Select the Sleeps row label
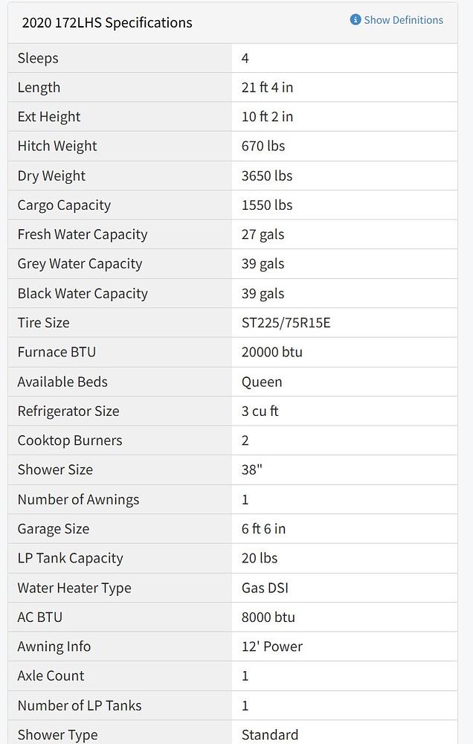 coord(38,58)
